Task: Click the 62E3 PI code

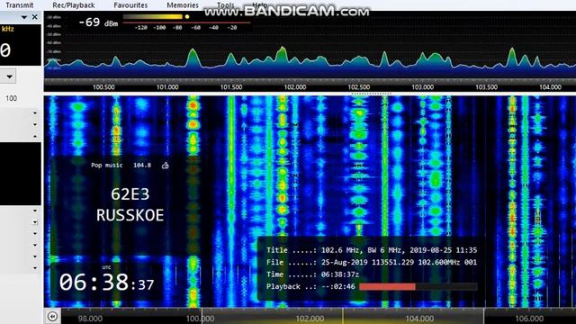Action: point(130,194)
